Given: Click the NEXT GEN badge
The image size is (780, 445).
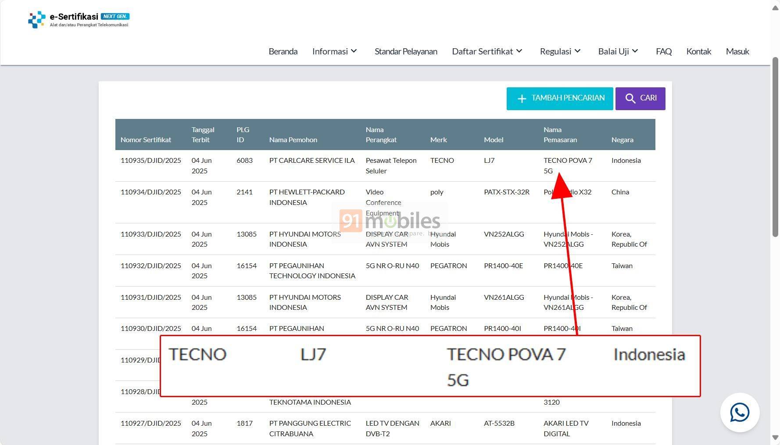Looking at the screenshot, I should (x=115, y=16).
